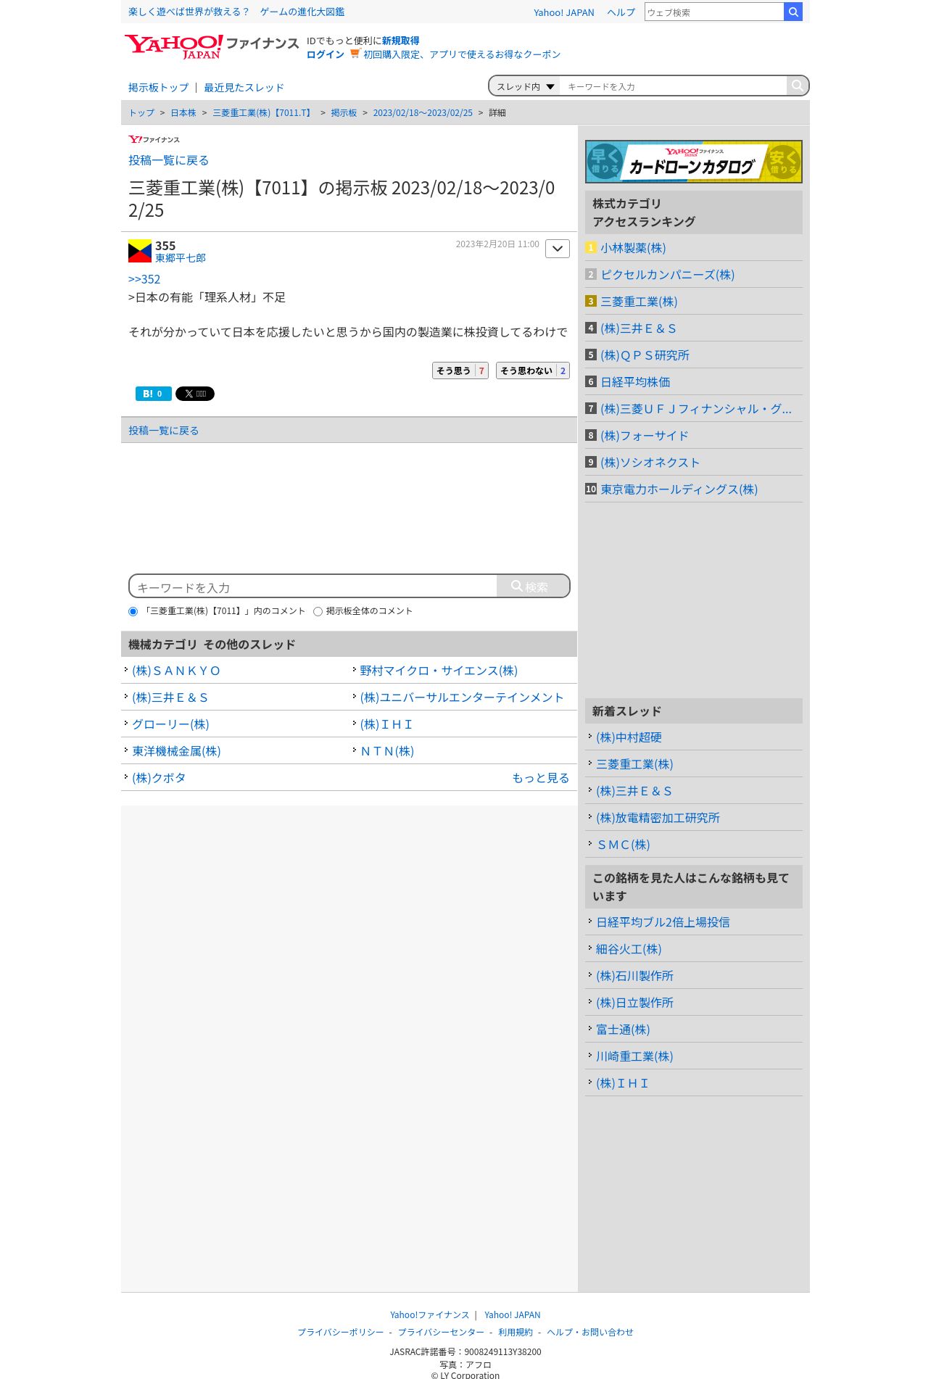
Task: Click the 2023/02/18〜2023/02/25 breadcrumb
Action: click(x=423, y=113)
